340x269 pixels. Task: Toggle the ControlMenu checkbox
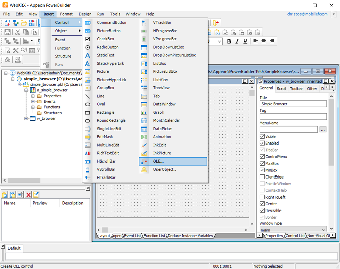(262, 157)
